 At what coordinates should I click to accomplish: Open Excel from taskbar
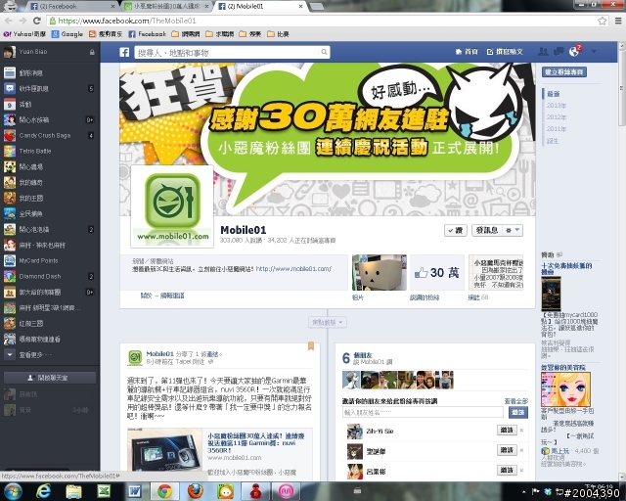[104, 491]
